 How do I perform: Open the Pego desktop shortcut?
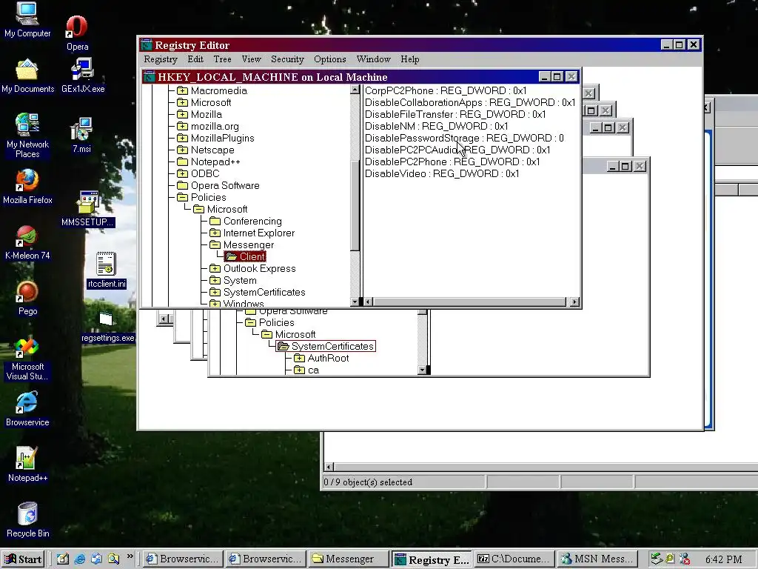coord(27,298)
